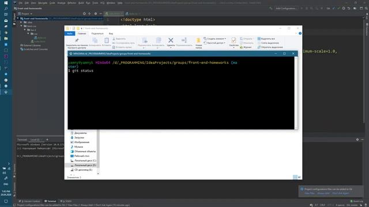Click Снять выделение in ribbon

(x=268, y=43)
